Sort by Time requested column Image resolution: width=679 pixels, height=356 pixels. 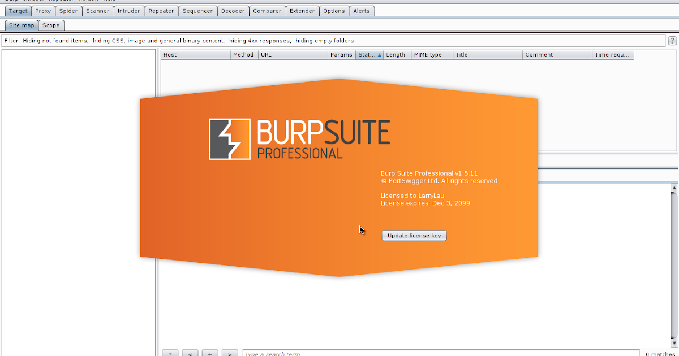coord(613,55)
